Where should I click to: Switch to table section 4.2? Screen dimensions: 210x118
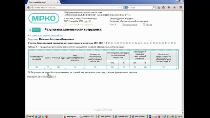pyautogui.click(x=156, y=43)
